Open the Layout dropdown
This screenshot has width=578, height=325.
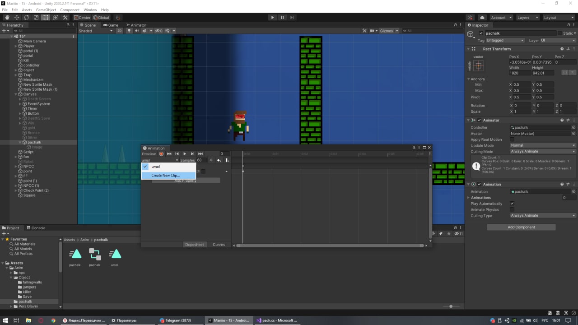click(x=558, y=18)
